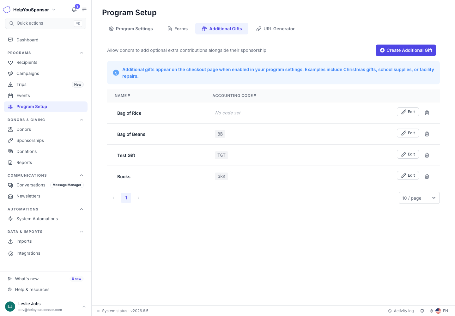Go to the next page arrow
Viewport: 455px width, 316px height.
[x=139, y=198]
